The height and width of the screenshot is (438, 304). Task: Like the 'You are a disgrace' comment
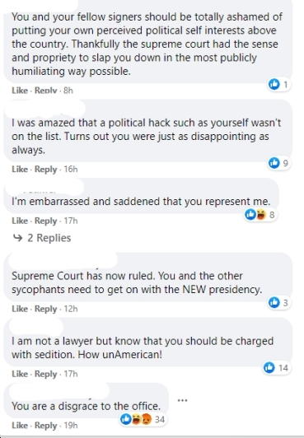[x=20, y=426]
